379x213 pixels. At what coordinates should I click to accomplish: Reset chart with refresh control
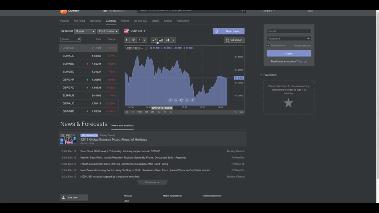181,100
